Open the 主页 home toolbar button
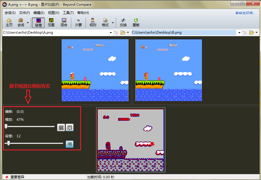261x180 pixels. pyautogui.click(x=9, y=22)
